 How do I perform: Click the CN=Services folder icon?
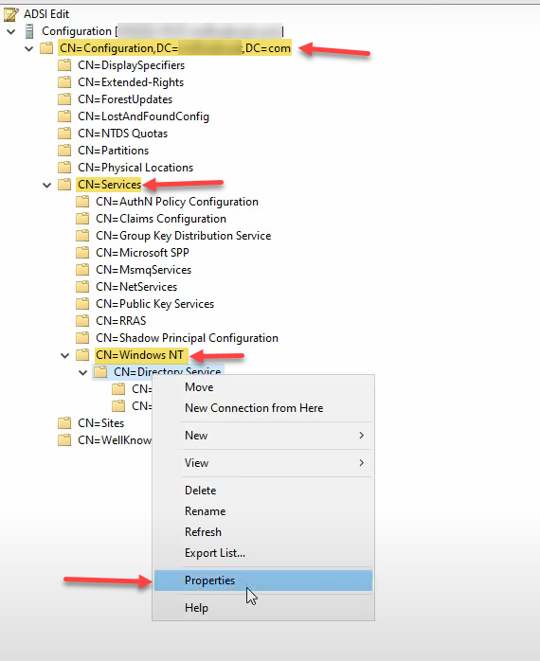tap(64, 185)
